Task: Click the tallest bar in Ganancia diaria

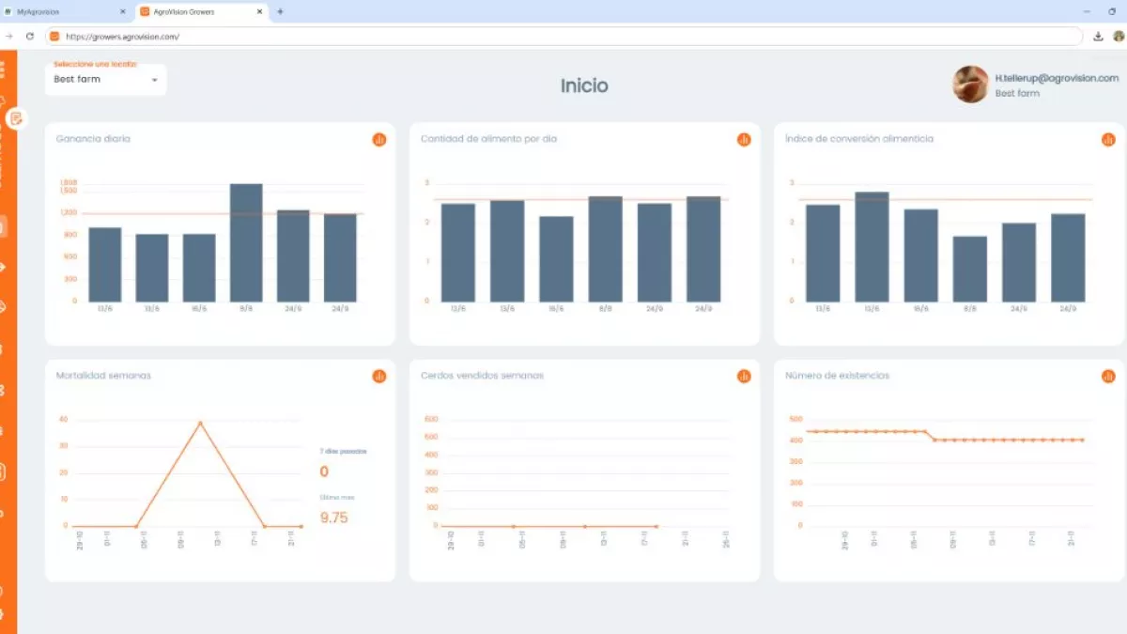Action: [x=246, y=242]
